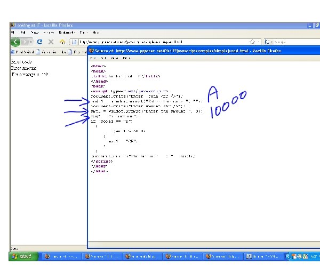Open Edit menu in Looking at IF window
Image resolution: width=320 pixels, height=273 pixels.
pyautogui.click(x=22, y=33)
